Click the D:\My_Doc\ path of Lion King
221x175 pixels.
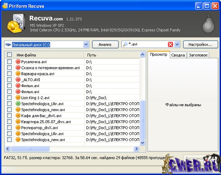click(96, 98)
